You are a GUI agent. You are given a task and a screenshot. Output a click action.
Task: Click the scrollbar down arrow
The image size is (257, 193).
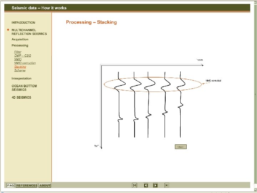coord(255,189)
